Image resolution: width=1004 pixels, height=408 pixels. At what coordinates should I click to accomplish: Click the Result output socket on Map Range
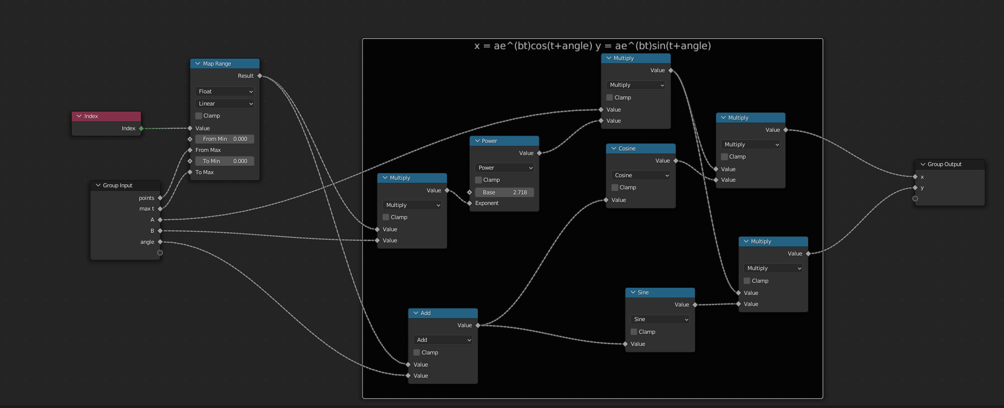click(260, 76)
